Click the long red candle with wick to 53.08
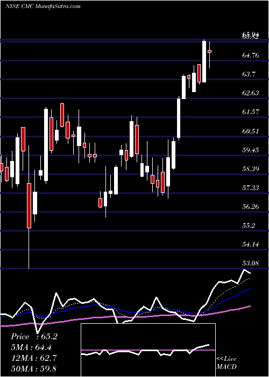 [x=29, y=206]
